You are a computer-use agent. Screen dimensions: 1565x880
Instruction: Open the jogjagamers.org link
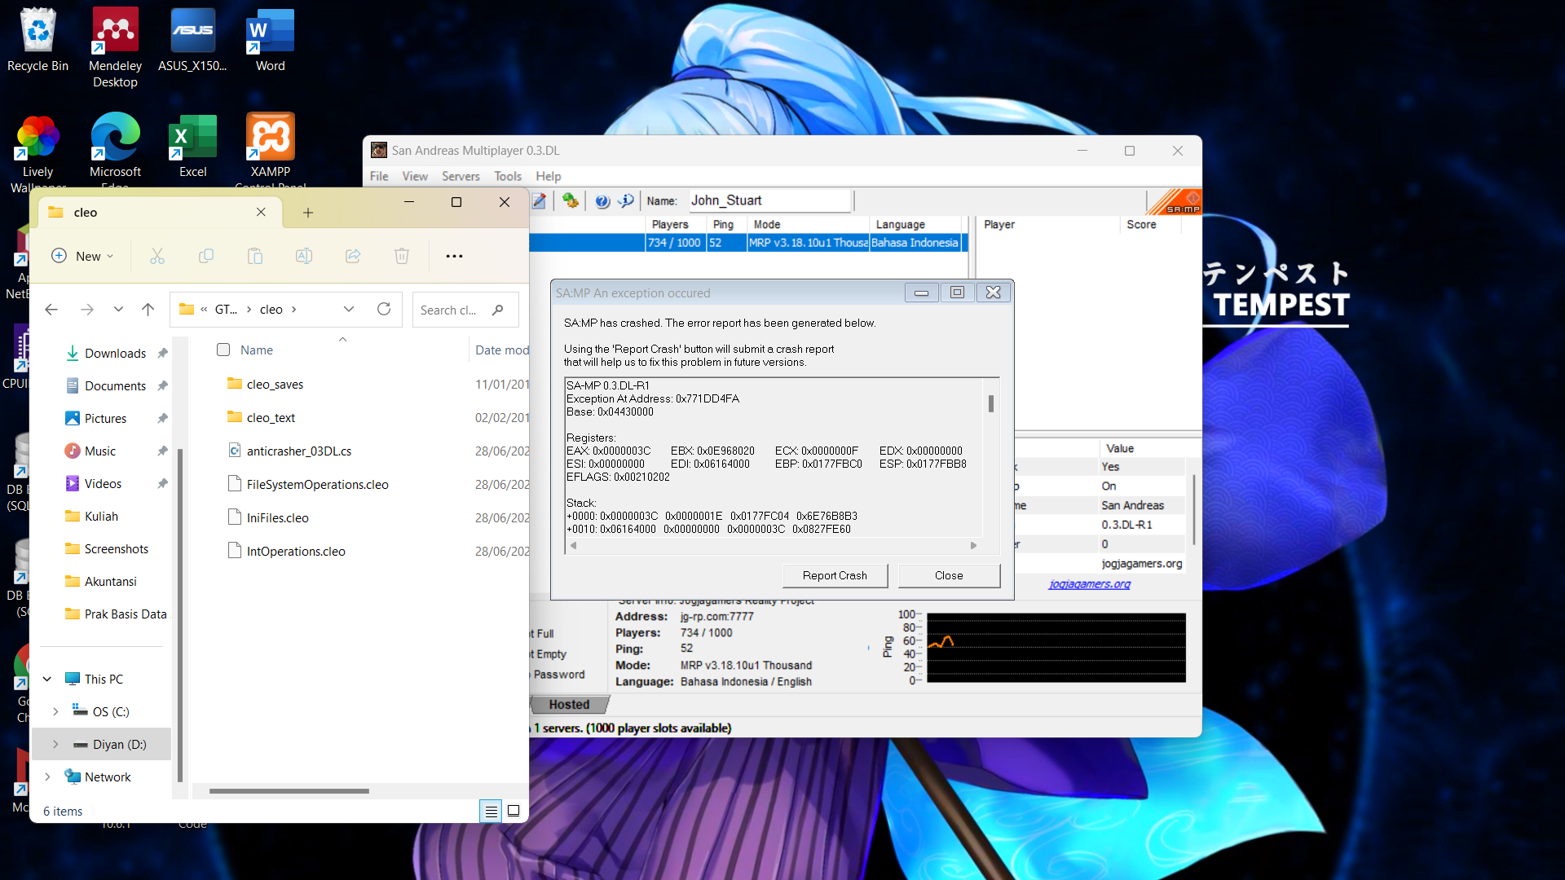(x=1089, y=584)
